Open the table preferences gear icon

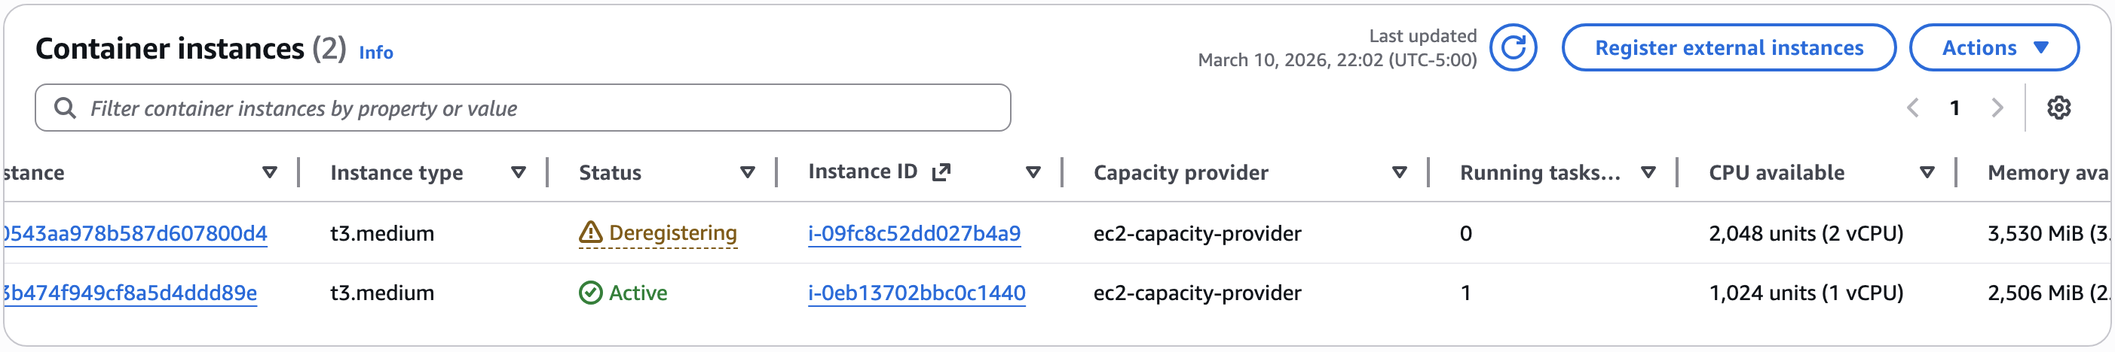coord(2058,108)
